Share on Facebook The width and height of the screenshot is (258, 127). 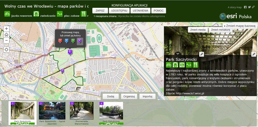[x=245, y=7]
